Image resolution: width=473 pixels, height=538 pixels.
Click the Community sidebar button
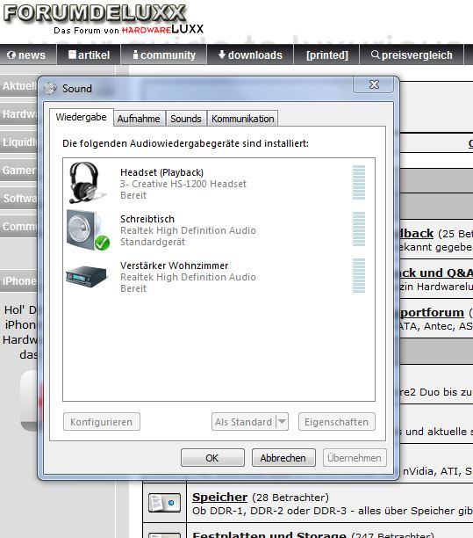coord(18,227)
